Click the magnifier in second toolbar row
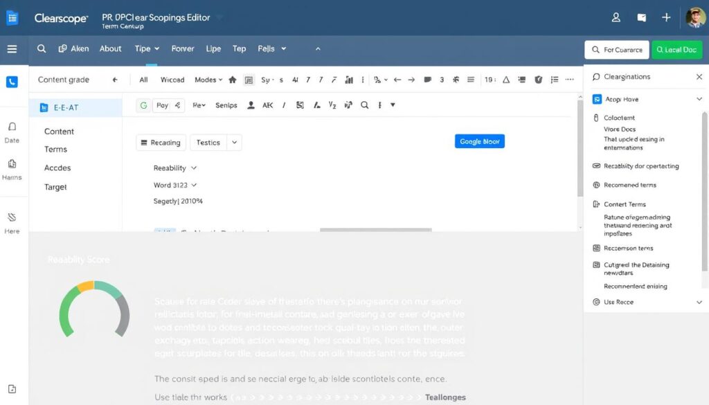The width and height of the screenshot is (709, 405). point(364,105)
